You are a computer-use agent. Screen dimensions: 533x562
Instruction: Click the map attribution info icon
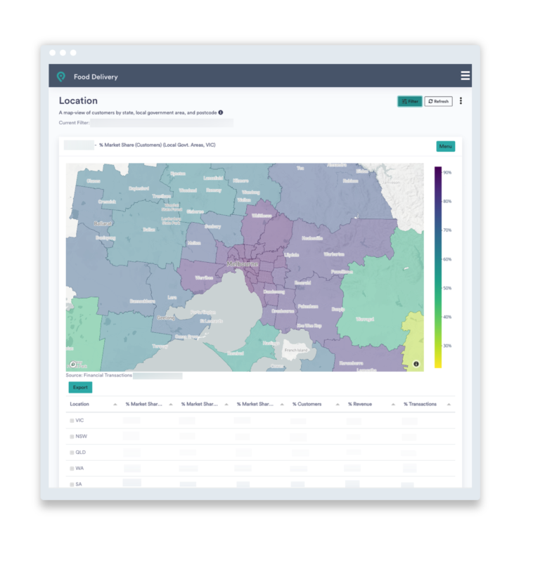(416, 364)
